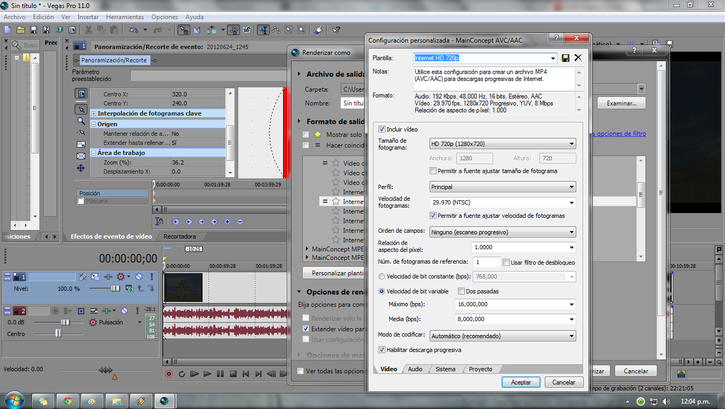Toggle Máscara checkbox in Pan/Crop

[x=81, y=201]
